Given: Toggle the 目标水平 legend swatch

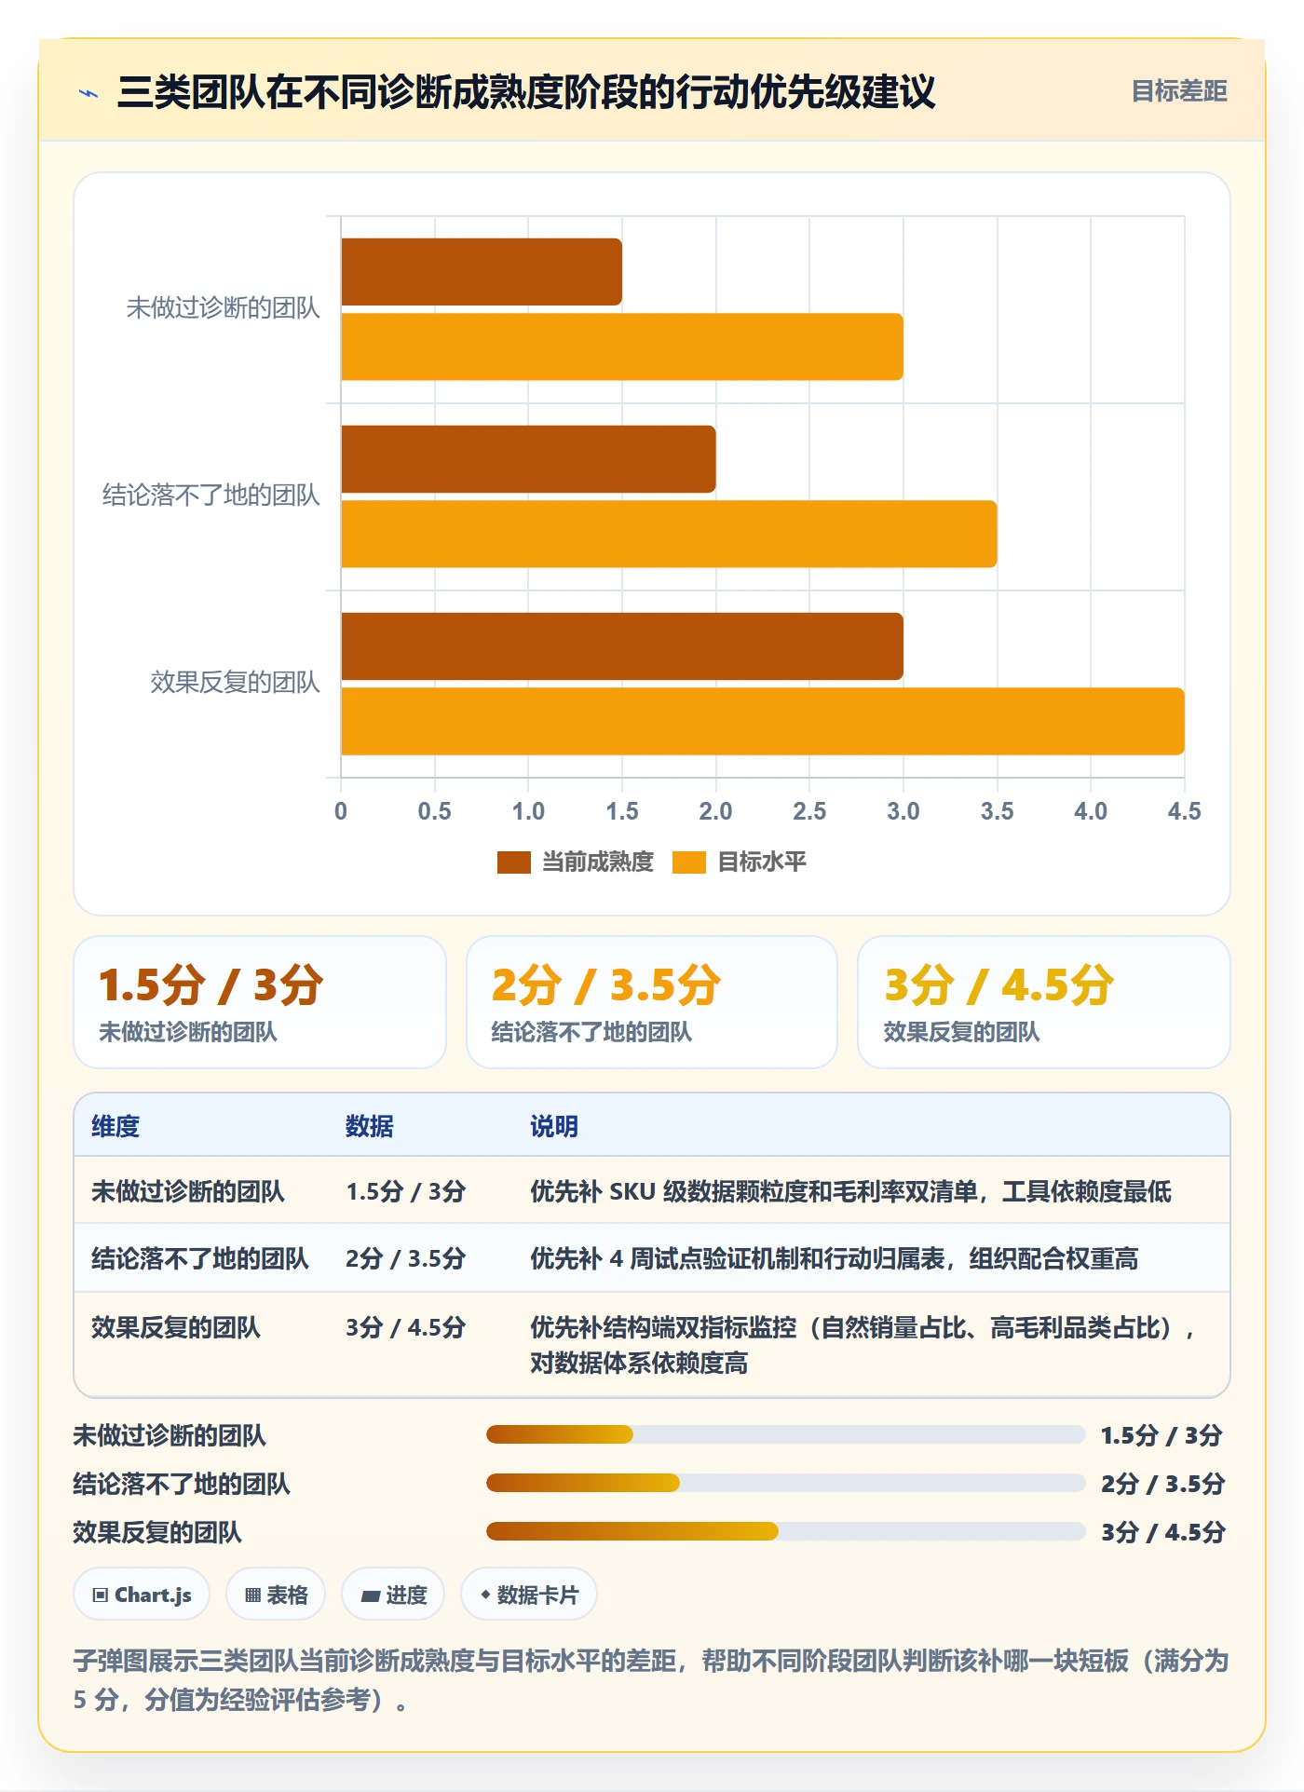Looking at the screenshot, I should click(x=688, y=862).
